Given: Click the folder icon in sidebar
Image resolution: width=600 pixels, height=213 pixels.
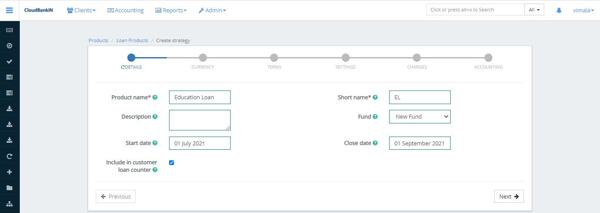Looking at the screenshot, I should pyautogui.click(x=9, y=188).
